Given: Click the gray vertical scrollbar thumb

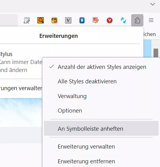Looking at the screenshot, I should 156,53.
